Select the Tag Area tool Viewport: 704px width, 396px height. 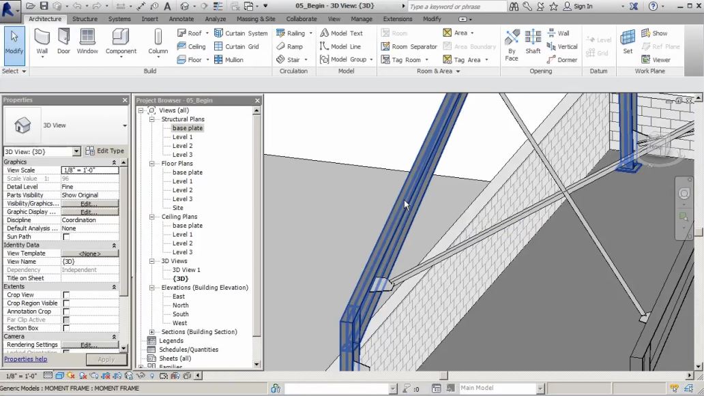click(x=465, y=60)
